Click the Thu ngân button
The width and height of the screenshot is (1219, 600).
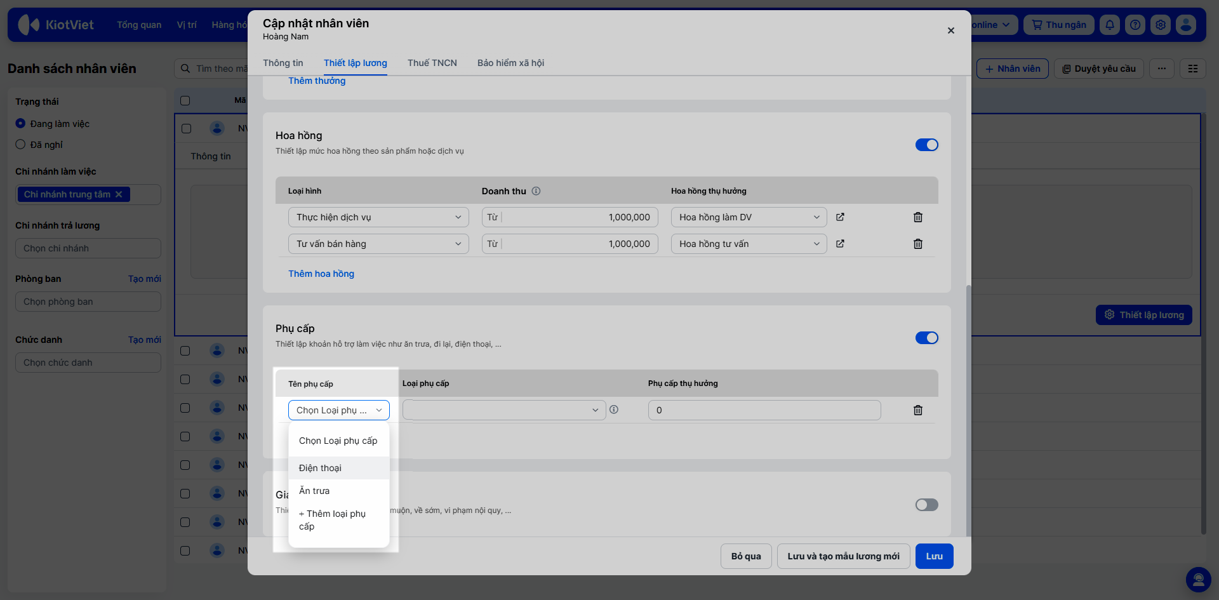1059,25
